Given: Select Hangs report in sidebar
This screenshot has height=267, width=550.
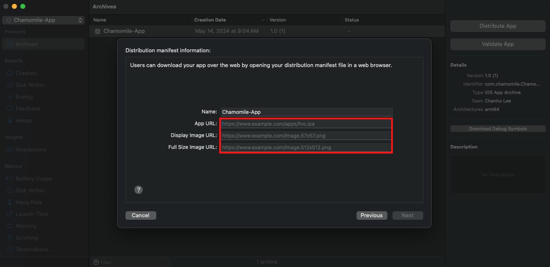Looking at the screenshot, I should [24, 120].
